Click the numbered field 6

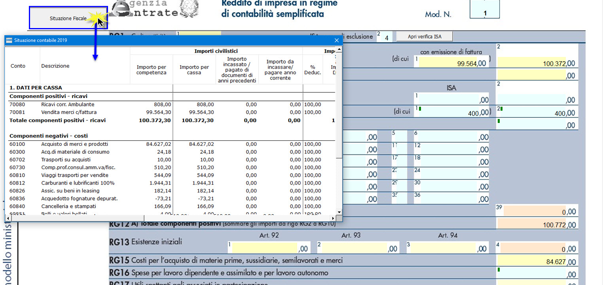[451, 136]
